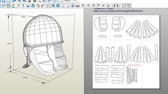Screen dimensions: 168x94
Task: Click the Print icon
Action: (77, 5)
